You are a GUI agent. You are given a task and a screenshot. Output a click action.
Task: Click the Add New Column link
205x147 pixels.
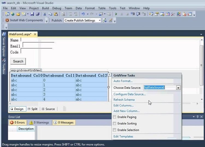(x=127, y=111)
